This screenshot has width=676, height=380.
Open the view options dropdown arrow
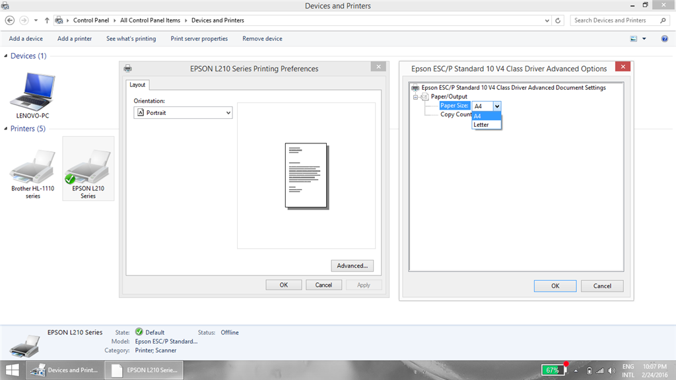tap(644, 39)
